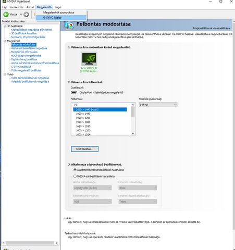Choose G-SYNC kijelző menu entry

[61, 18]
